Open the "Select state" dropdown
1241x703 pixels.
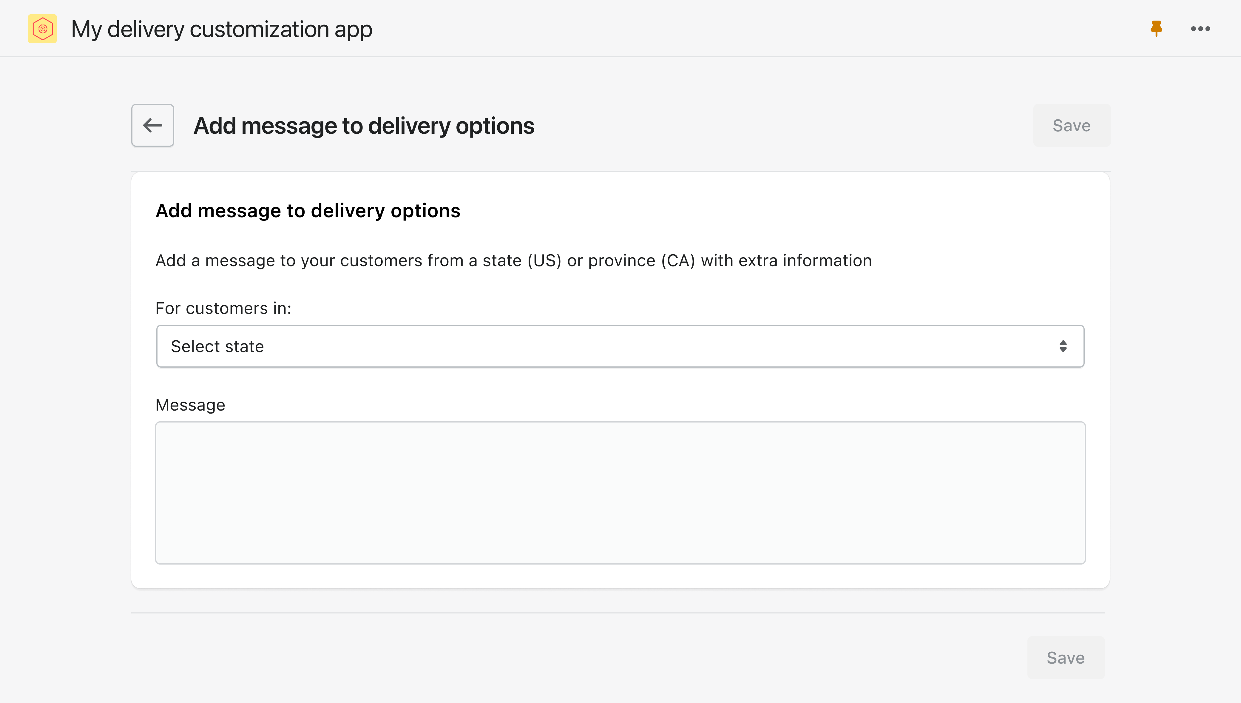pos(620,346)
